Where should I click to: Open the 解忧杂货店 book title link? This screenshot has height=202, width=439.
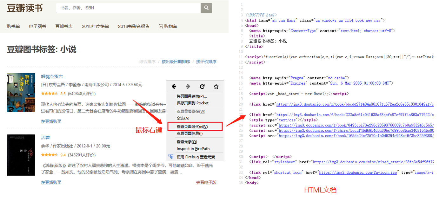click(x=52, y=76)
